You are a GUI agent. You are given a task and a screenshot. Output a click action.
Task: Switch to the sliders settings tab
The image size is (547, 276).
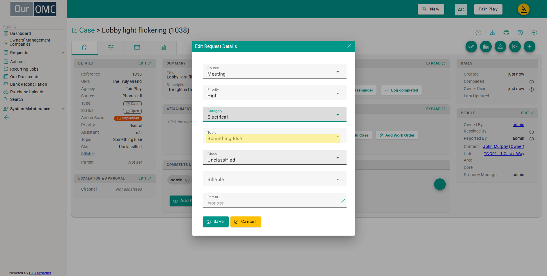(x=111, y=47)
